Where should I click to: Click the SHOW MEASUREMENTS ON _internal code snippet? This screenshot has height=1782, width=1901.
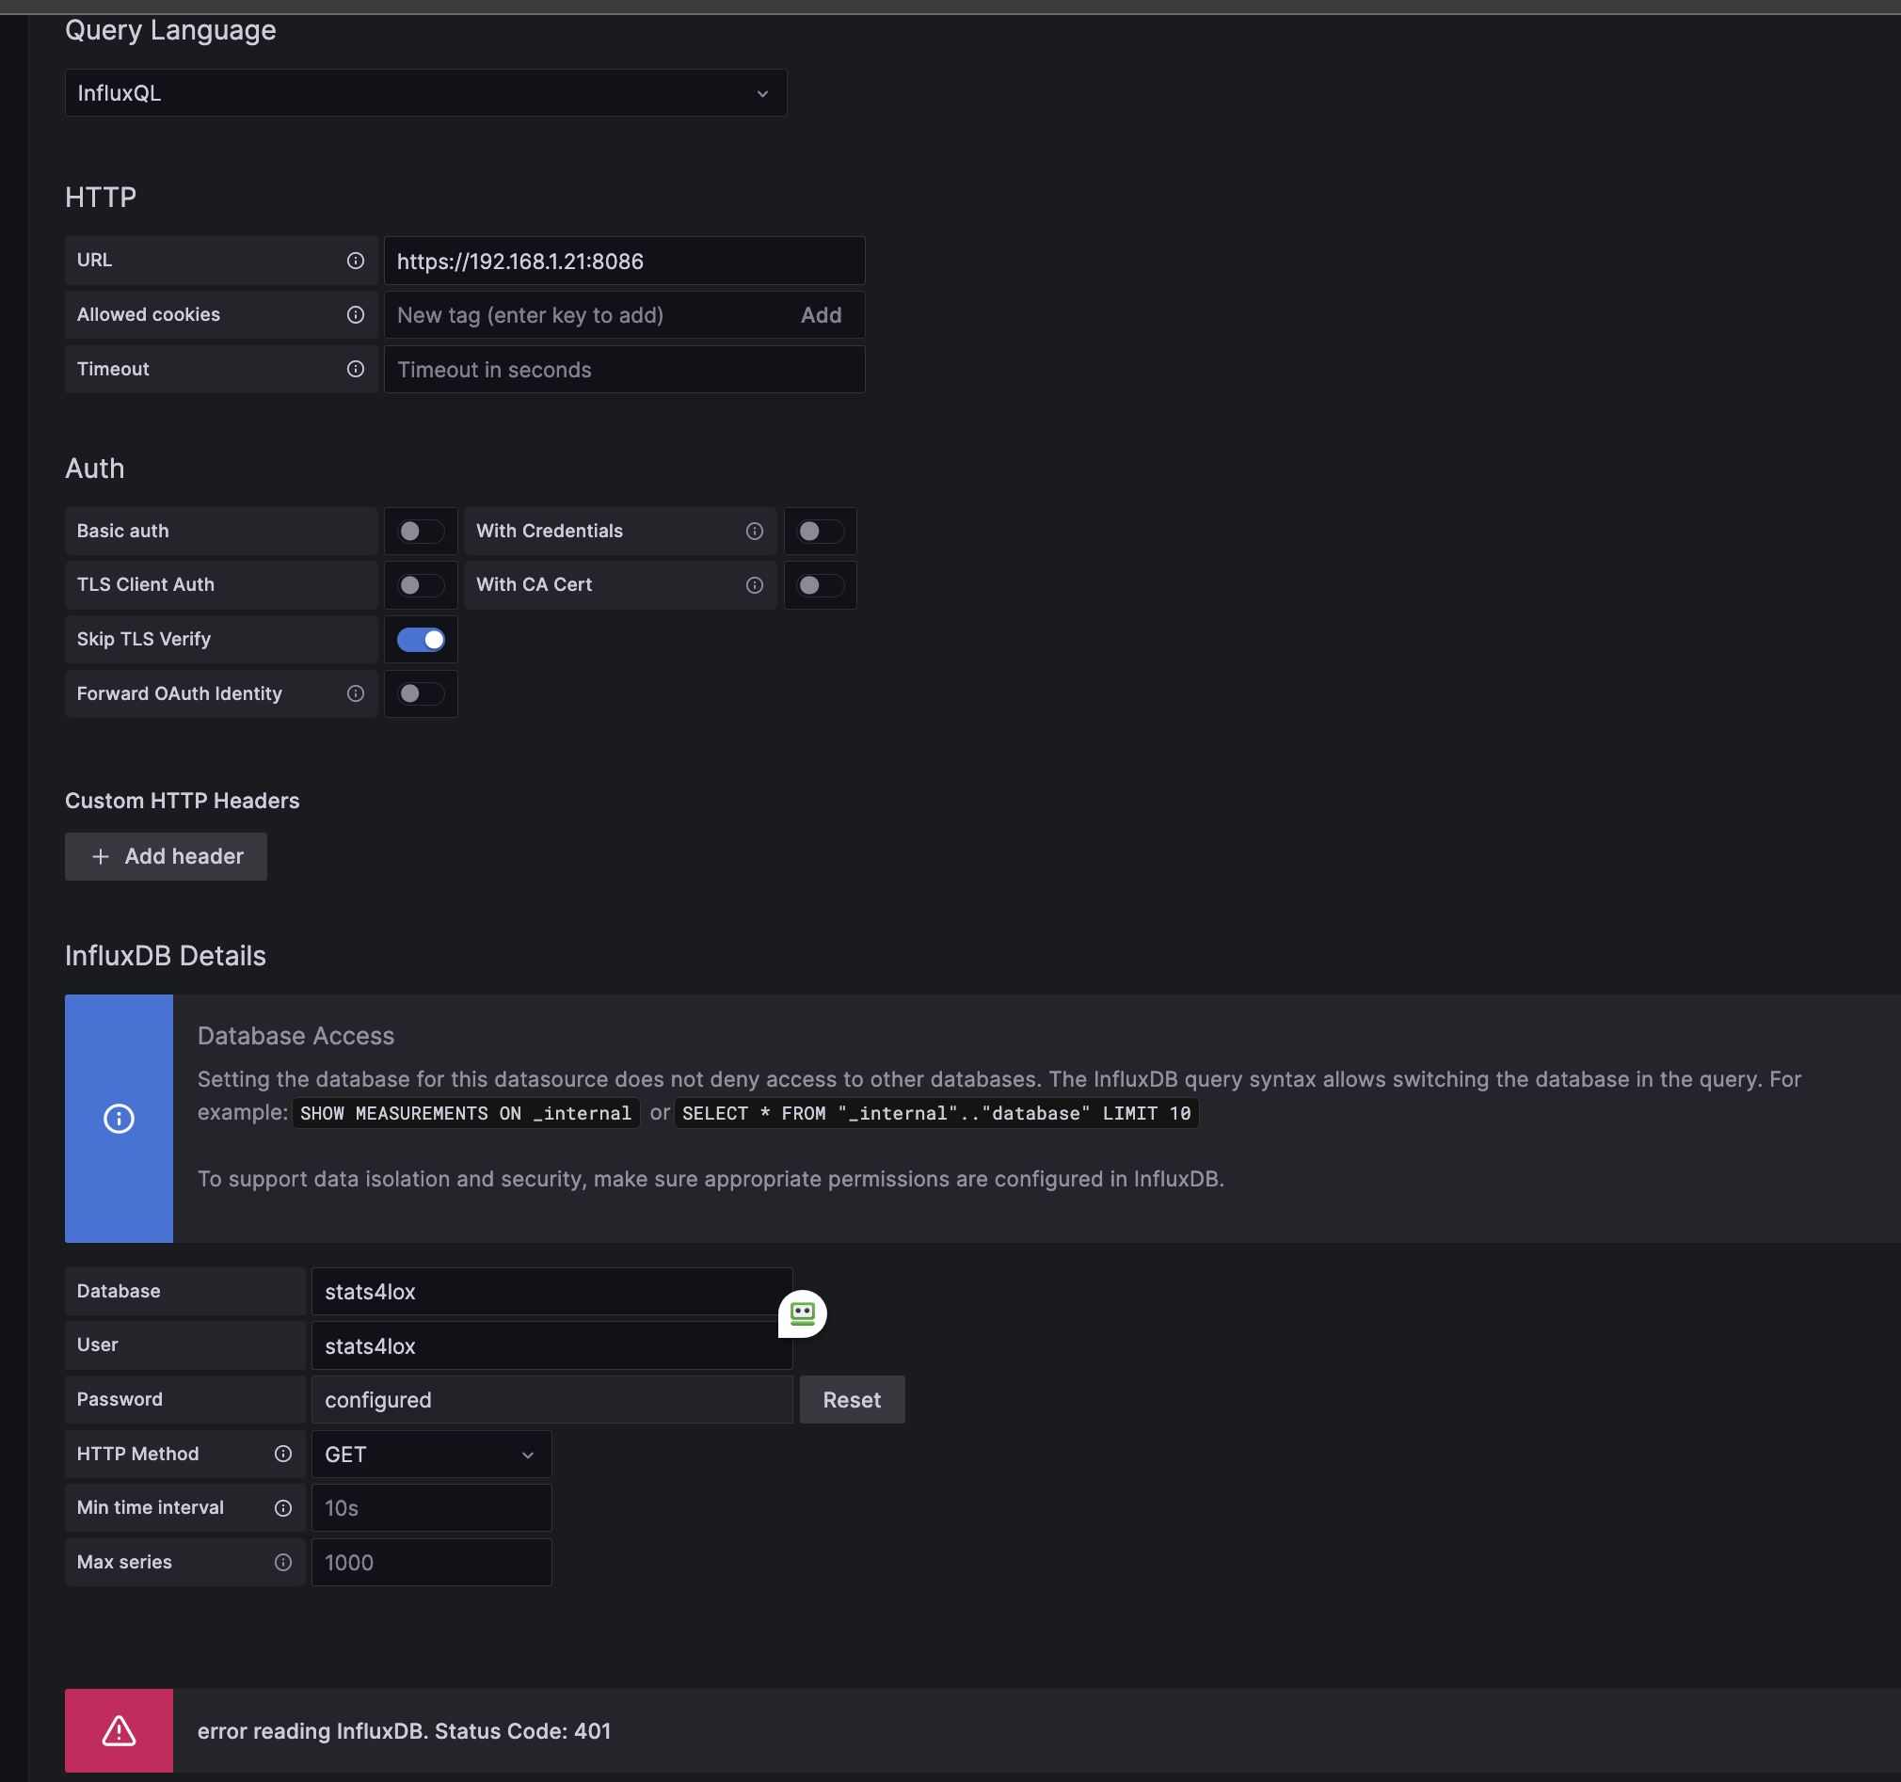(x=466, y=1113)
